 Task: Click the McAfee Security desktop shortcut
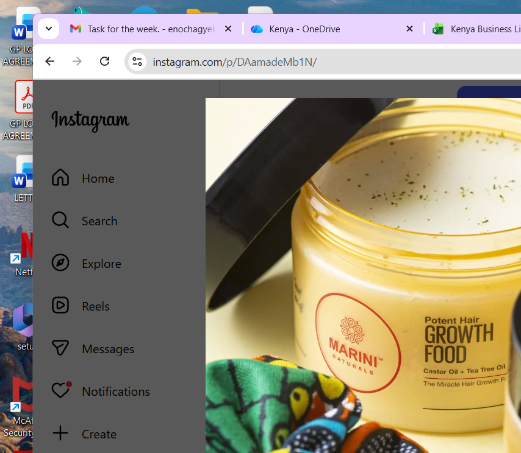coord(19,408)
